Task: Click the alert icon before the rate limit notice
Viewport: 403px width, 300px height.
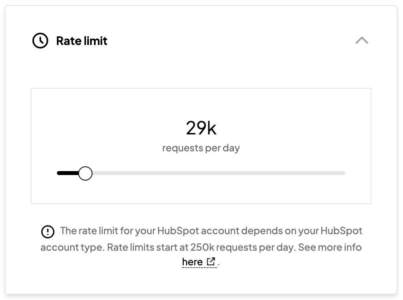Action: 48,232
